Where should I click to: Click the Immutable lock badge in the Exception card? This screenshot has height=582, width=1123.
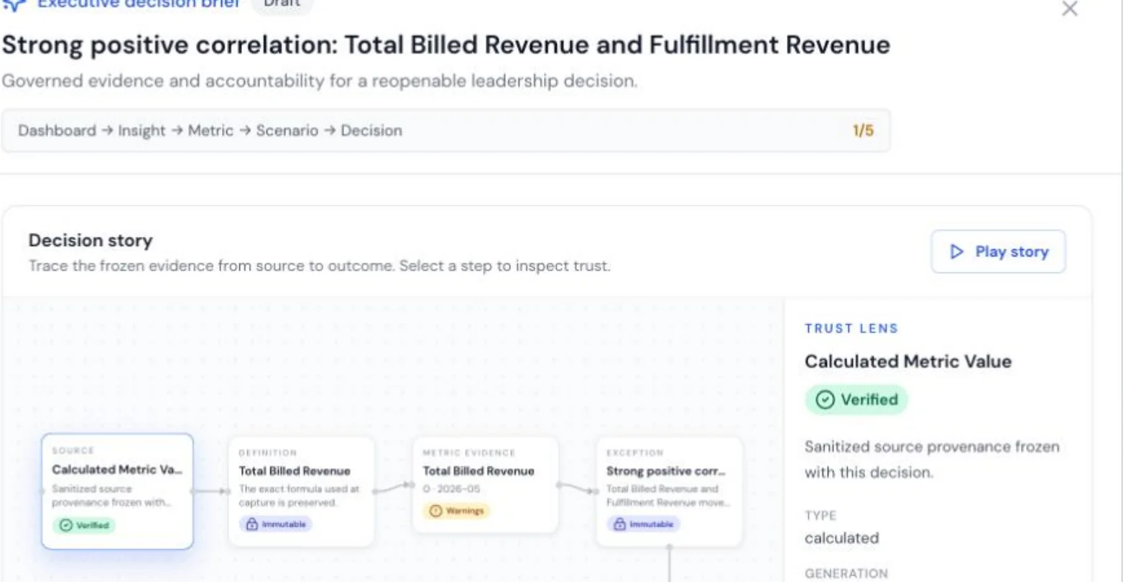(x=644, y=525)
